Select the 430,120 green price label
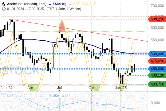Image resolution: width=166 pixels, height=111 pixels. [x=157, y=75]
